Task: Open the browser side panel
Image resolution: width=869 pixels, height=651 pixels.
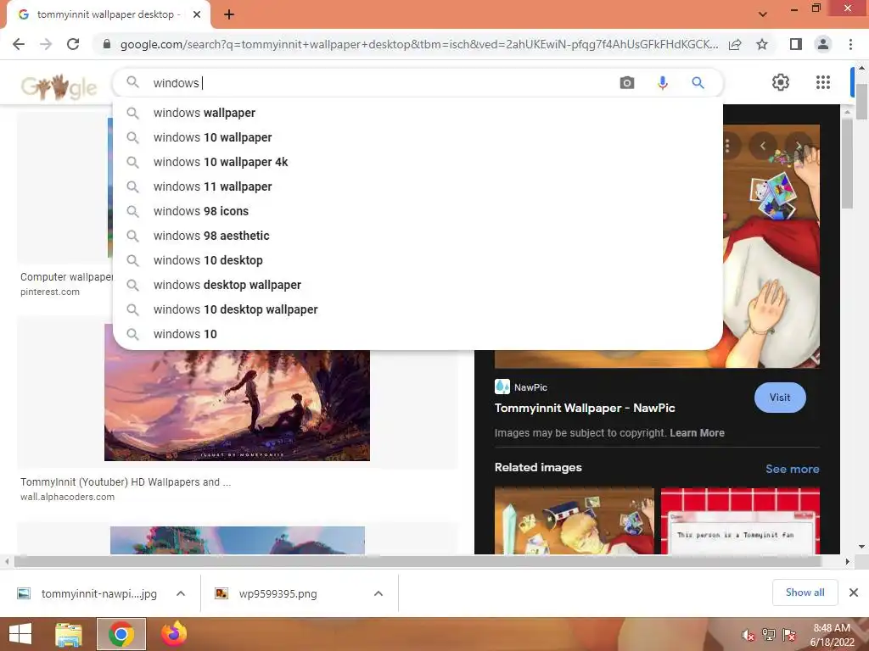Action: pyautogui.click(x=796, y=44)
